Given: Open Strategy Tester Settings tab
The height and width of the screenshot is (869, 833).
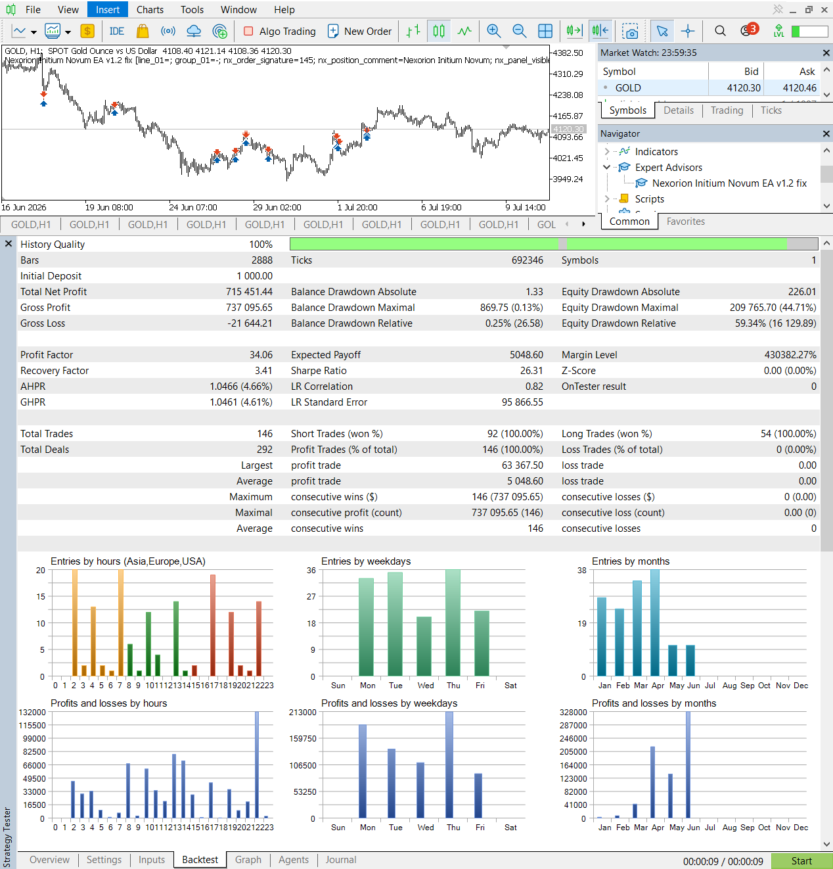Looking at the screenshot, I should tap(104, 860).
